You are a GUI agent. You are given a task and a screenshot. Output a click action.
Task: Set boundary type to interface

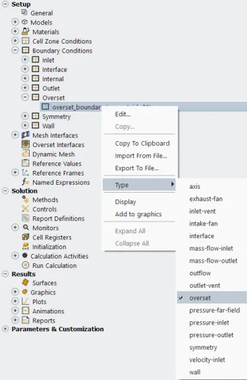tap(212, 236)
